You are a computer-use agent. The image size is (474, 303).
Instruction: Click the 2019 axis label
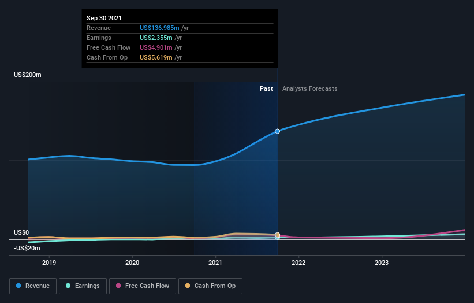pos(49,263)
